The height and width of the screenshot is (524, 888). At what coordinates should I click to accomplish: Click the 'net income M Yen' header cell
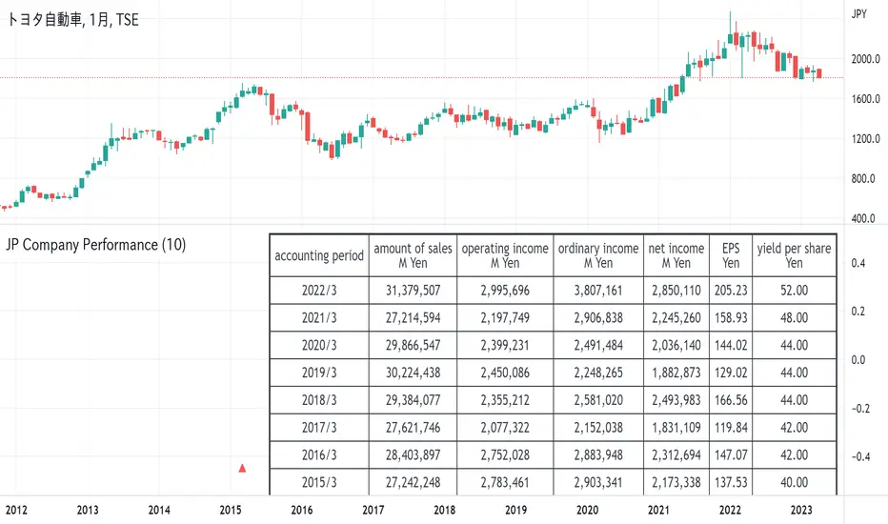[676, 255]
